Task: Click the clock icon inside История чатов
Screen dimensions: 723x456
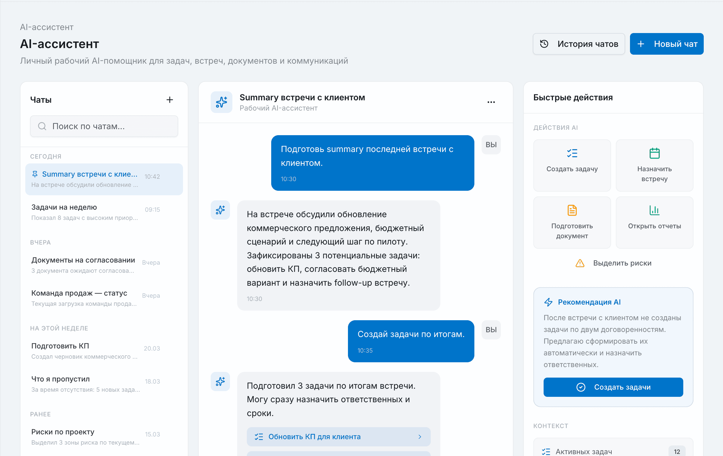Action: tap(544, 44)
